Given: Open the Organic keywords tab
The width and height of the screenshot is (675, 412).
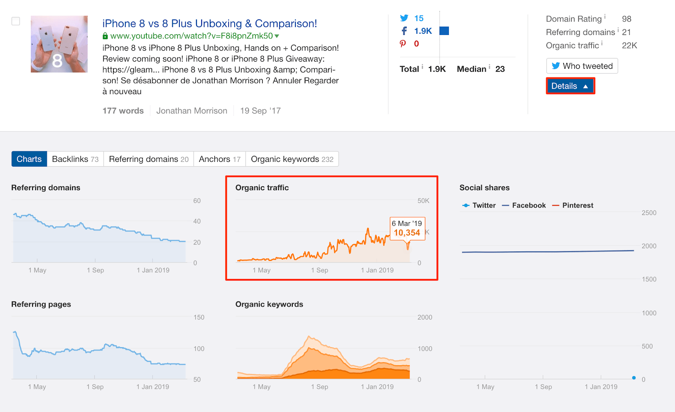Looking at the screenshot, I should 292,159.
